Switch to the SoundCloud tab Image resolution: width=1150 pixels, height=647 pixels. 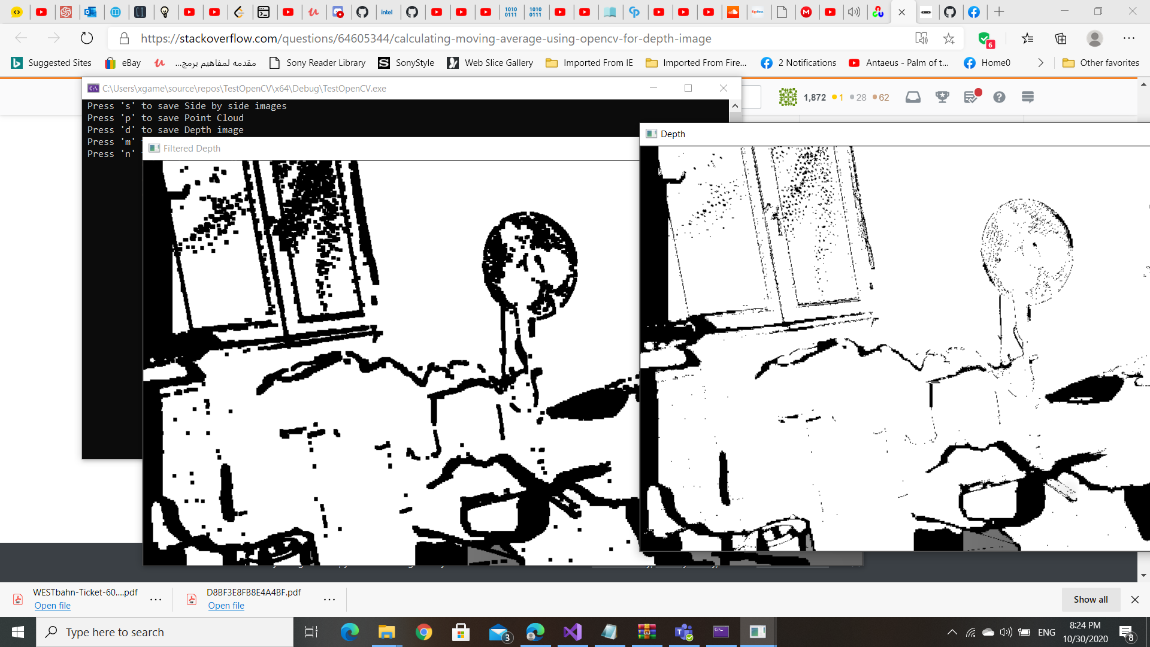pyautogui.click(x=733, y=12)
